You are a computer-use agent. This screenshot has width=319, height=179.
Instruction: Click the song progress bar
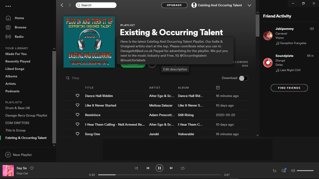pyautogui.click(x=159, y=175)
